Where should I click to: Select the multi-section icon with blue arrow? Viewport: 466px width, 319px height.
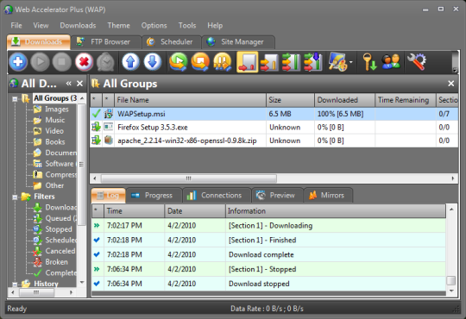tap(313, 62)
